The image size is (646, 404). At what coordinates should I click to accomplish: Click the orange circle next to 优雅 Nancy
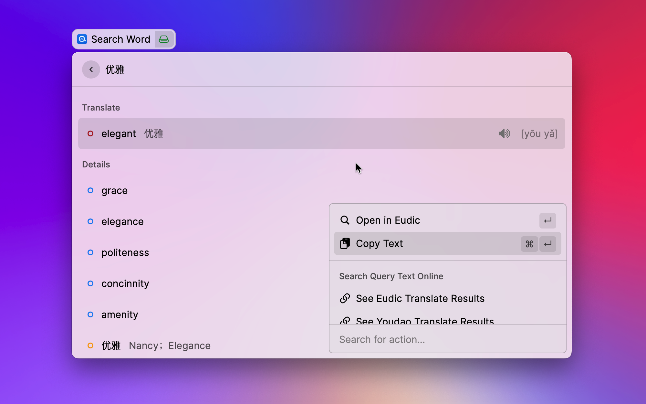point(90,346)
